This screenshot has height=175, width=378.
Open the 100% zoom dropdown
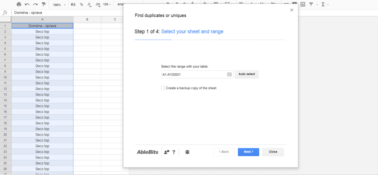[59, 5]
